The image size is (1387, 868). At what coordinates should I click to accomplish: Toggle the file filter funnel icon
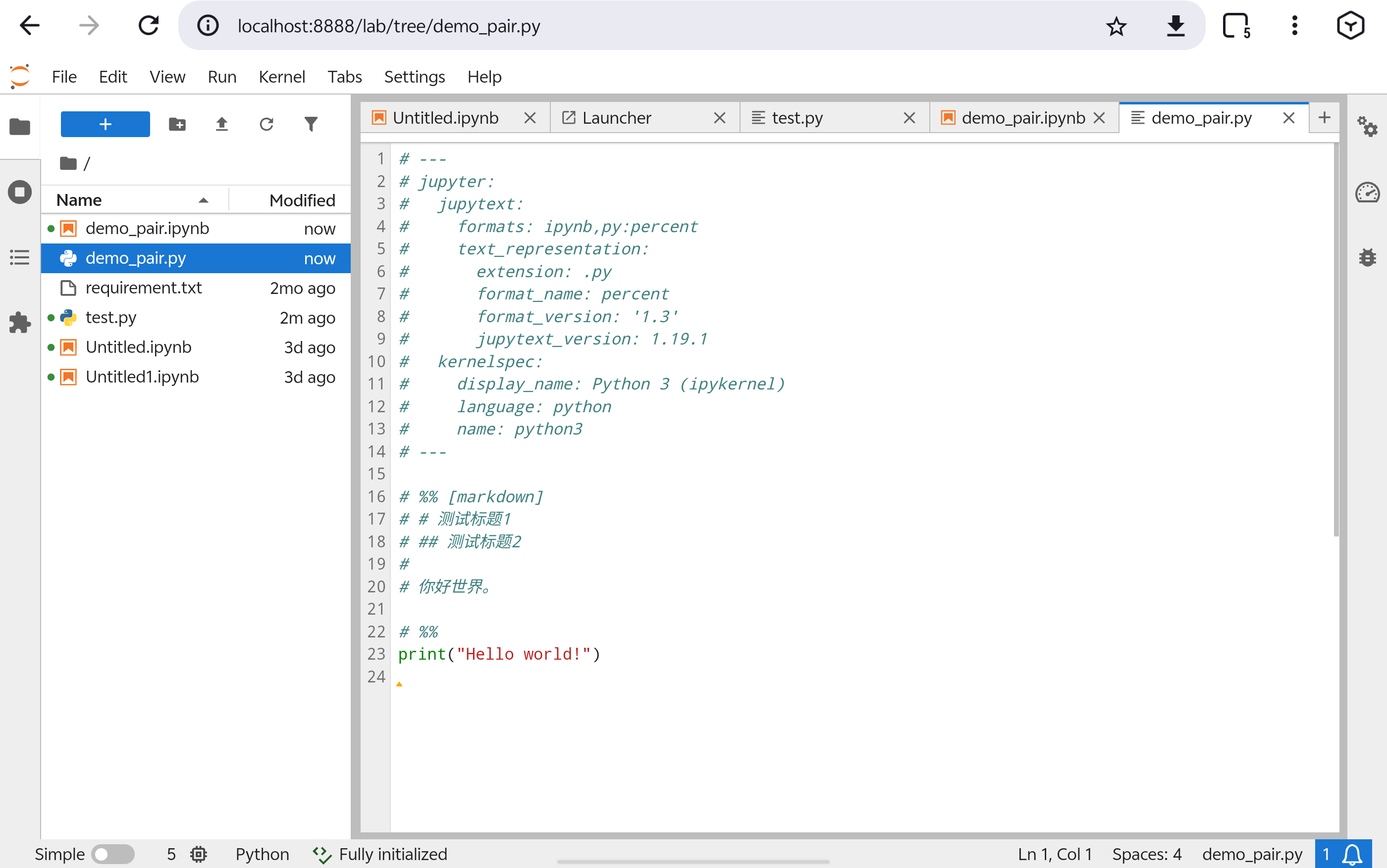(x=311, y=124)
